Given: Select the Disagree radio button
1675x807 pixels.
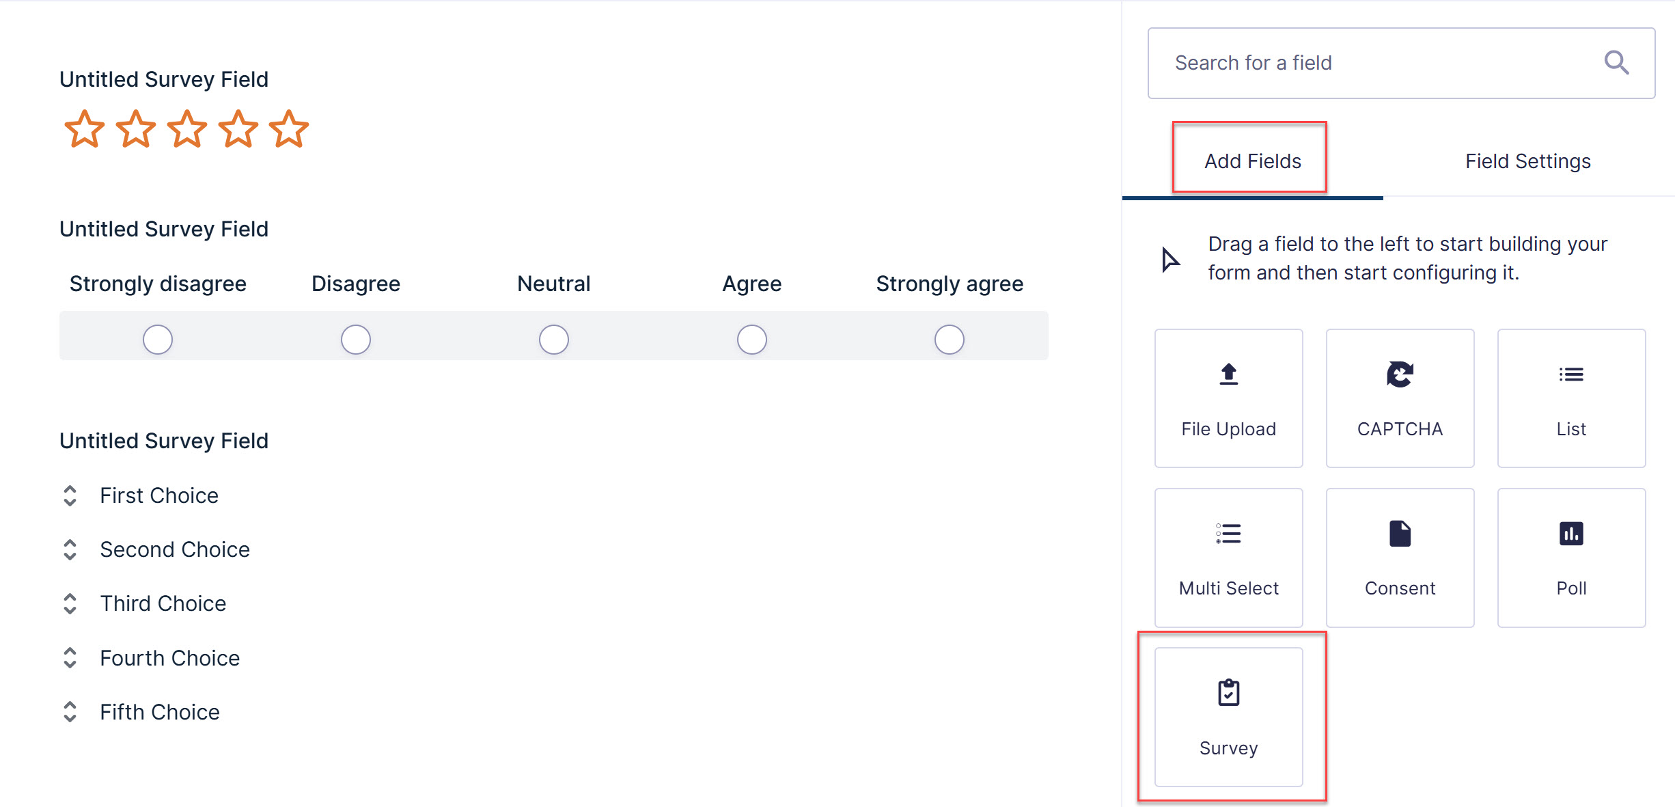Looking at the screenshot, I should [355, 338].
